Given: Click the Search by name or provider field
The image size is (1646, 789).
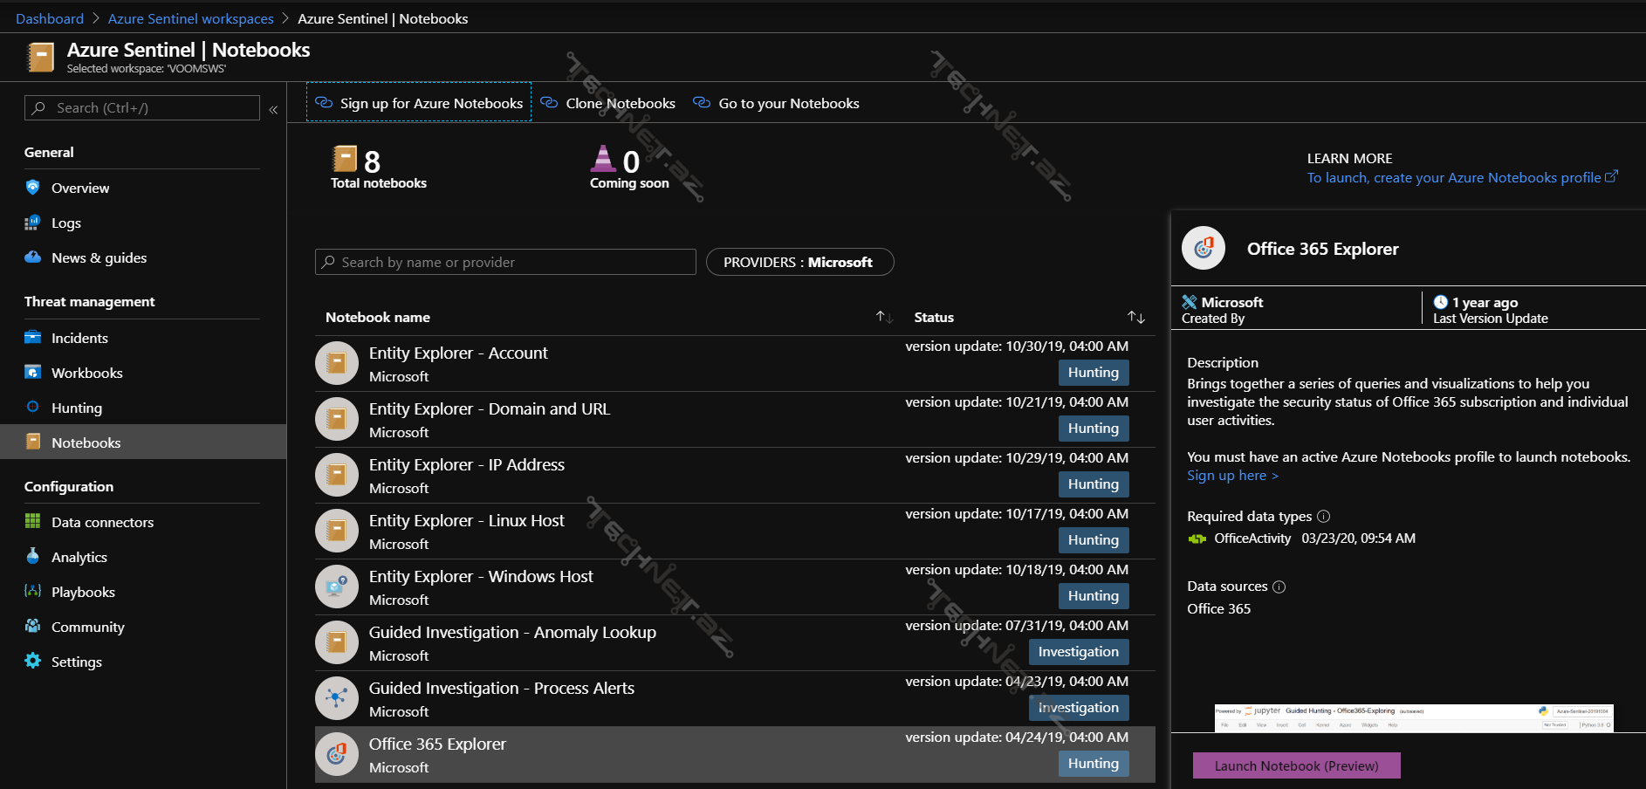Looking at the screenshot, I should coord(506,262).
